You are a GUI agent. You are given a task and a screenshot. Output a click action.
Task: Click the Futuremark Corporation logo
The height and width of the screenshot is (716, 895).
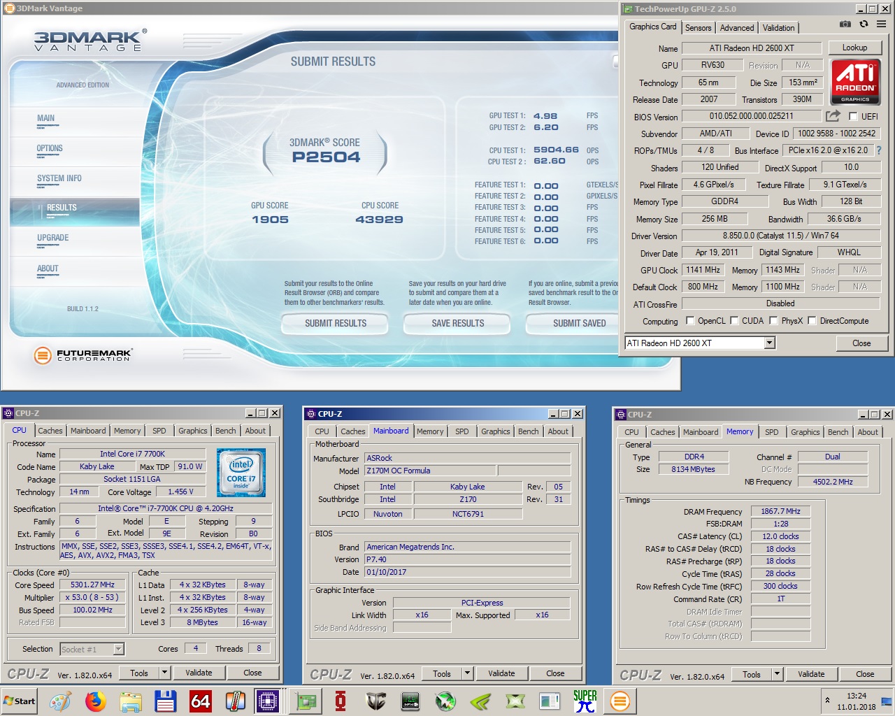click(83, 355)
